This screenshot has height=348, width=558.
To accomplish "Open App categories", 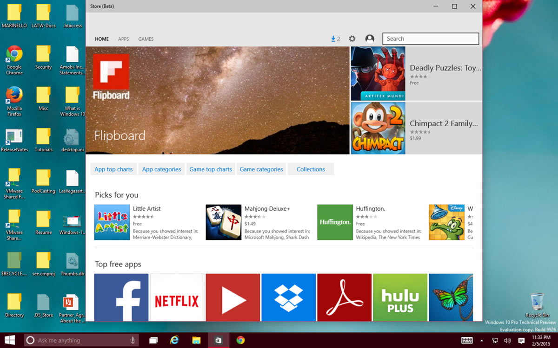I will pos(161,169).
